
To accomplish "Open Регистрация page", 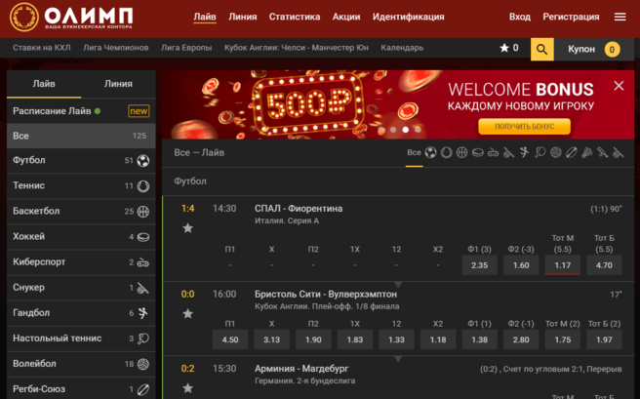I will [571, 17].
